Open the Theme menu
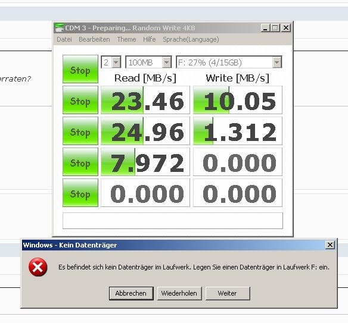Screen dimensions: 348x323 (126, 39)
